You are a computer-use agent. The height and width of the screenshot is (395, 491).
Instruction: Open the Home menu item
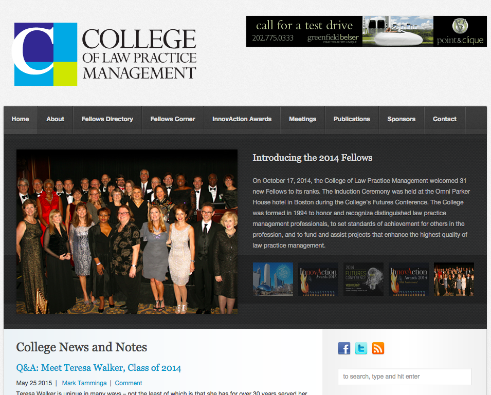(21, 119)
